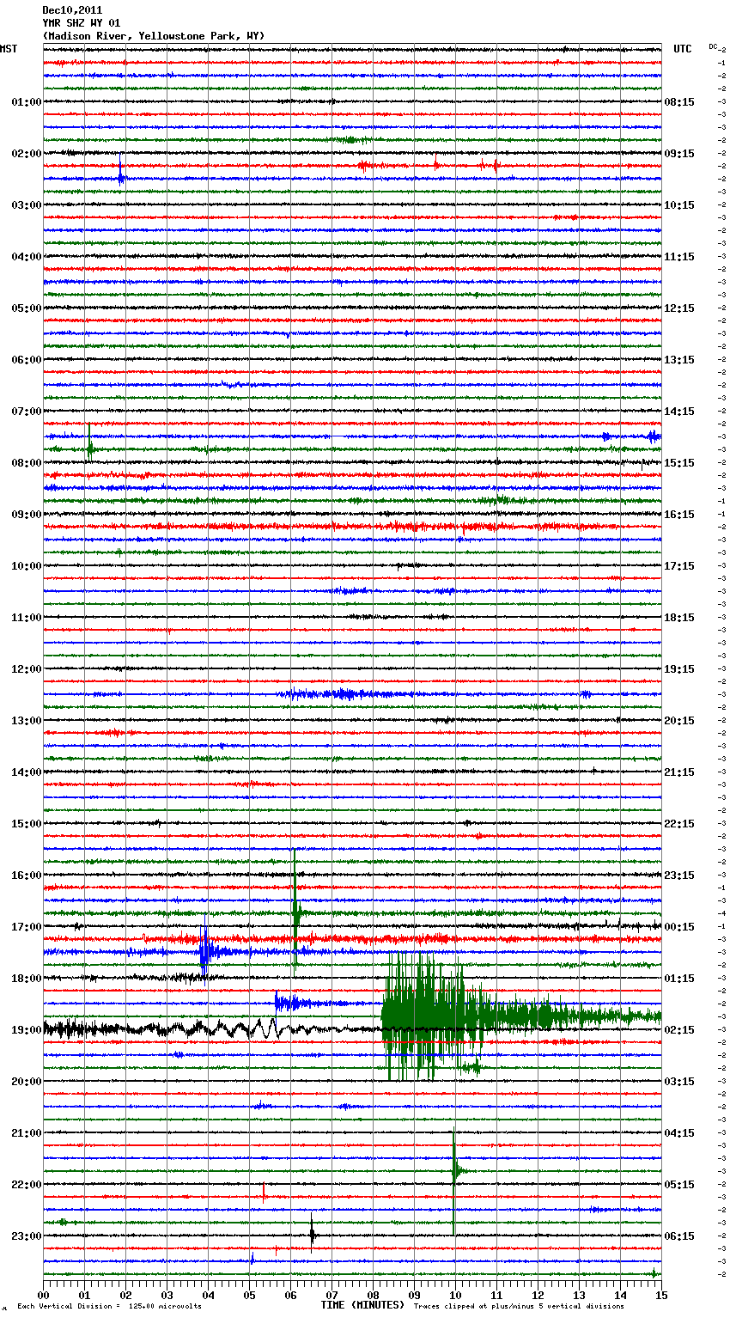Screen dimensions: 730x1318
Task: Select the 03:00 MST hour label
Action: [27, 205]
